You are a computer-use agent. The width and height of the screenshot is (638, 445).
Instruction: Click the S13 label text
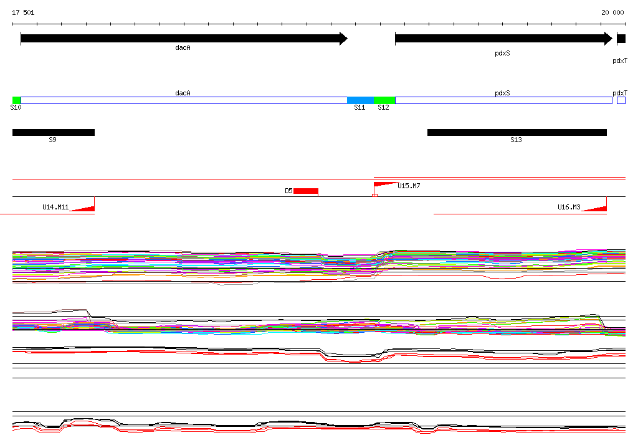point(516,140)
